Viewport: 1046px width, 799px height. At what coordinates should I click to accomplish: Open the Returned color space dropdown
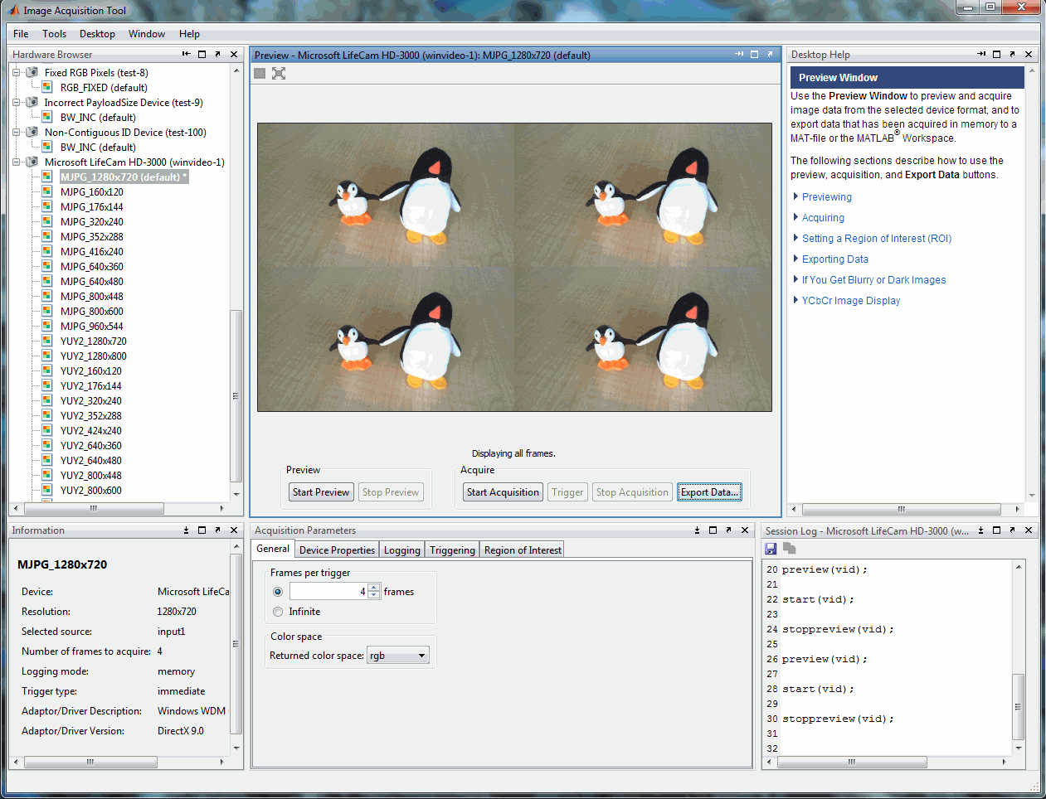tap(398, 656)
